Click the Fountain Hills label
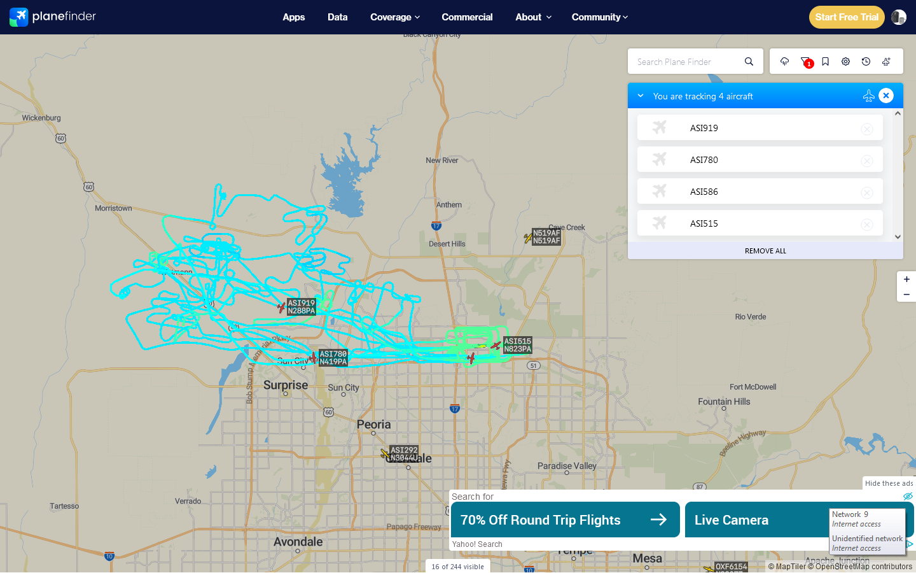Viewport: 916px width, 573px height. [x=724, y=402]
